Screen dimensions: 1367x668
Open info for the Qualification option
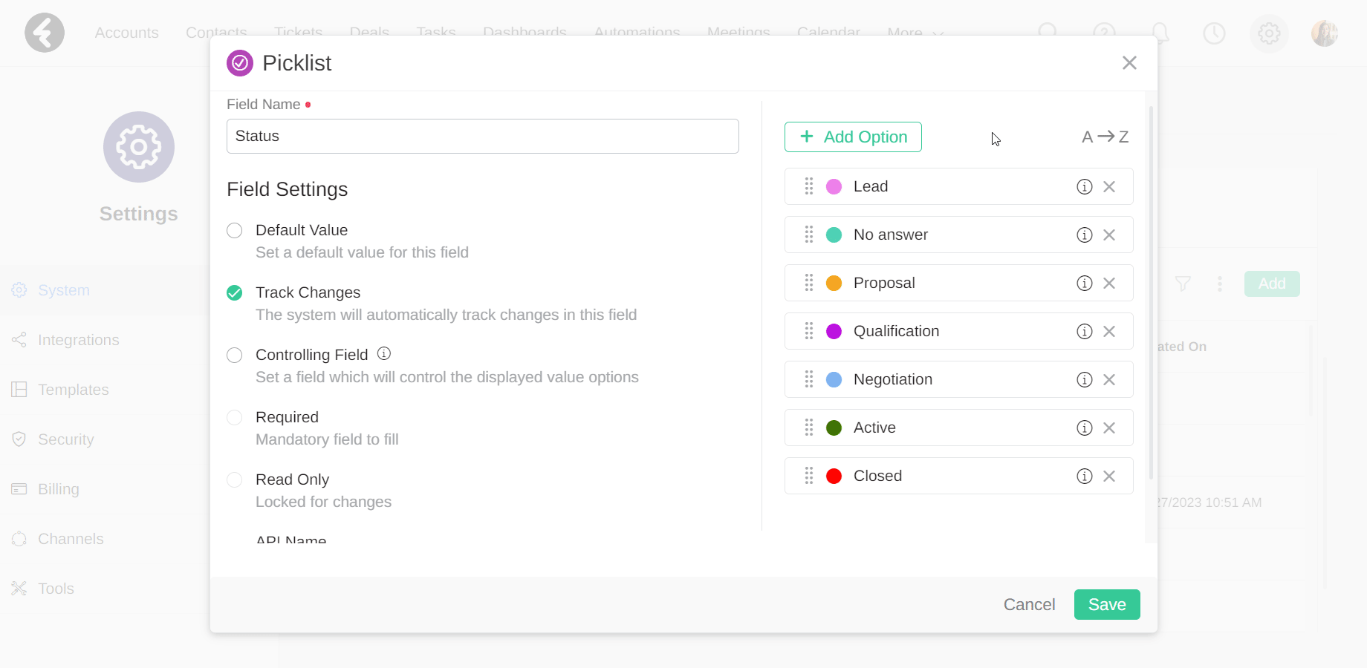coord(1085,331)
